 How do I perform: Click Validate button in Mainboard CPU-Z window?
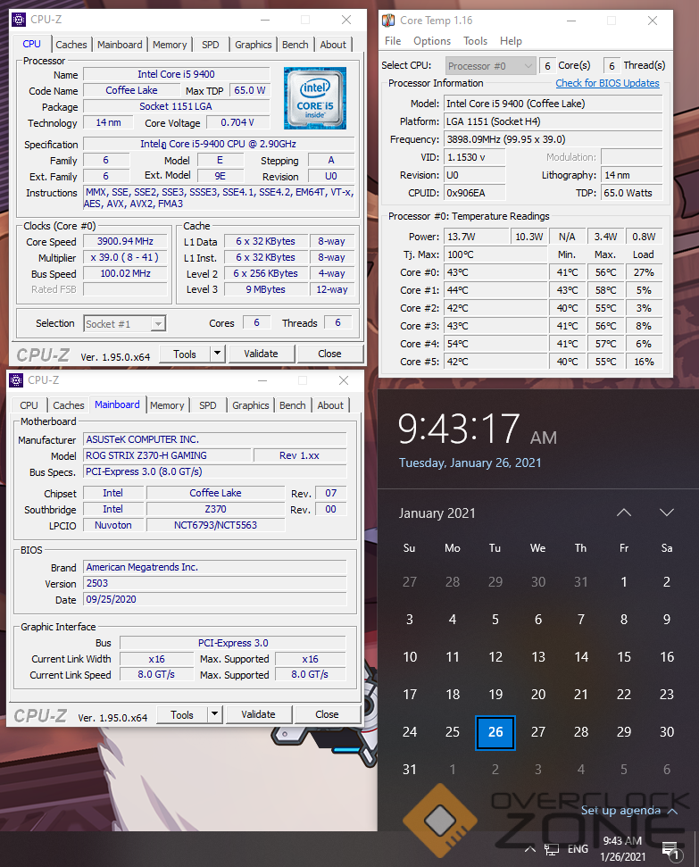click(x=258, y=714)
